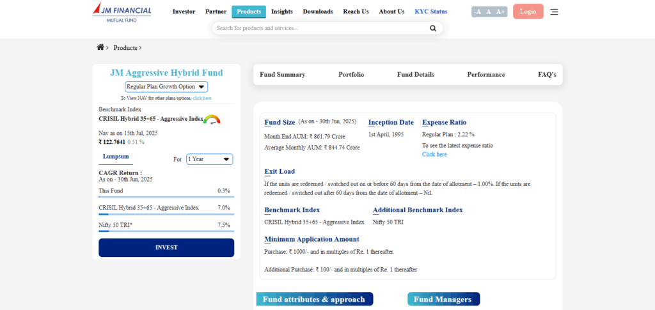Open the Insights menu

pyautogui.click(x=282, y=12)
